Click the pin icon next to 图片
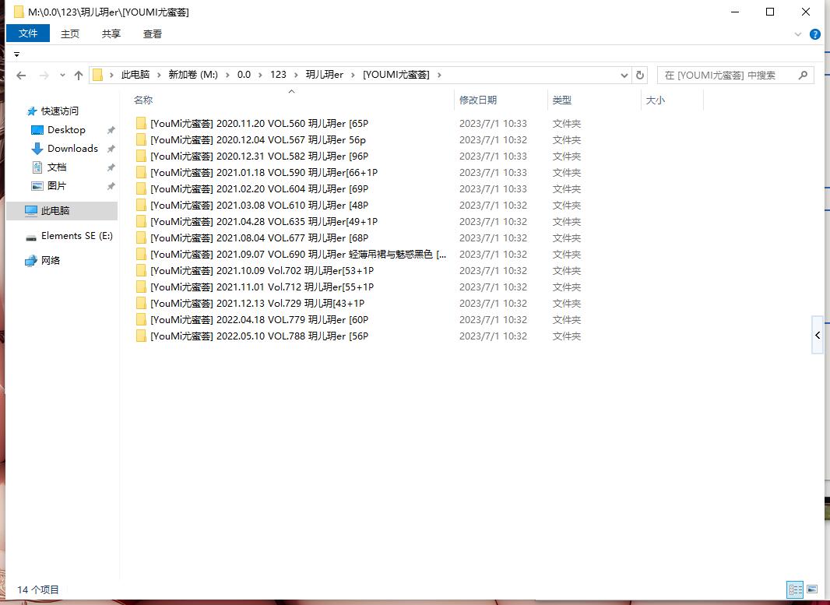Viewport: 830px width, 605px height. (111, 186)
